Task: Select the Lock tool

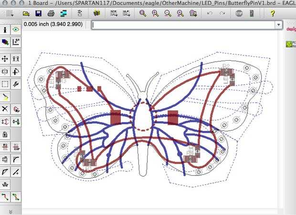Action: click(5, 134)
